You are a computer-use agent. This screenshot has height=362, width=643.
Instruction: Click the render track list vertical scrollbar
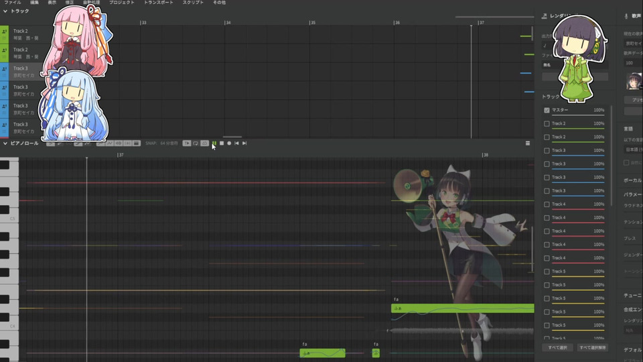pyautogui.click(x=612, y=156)
